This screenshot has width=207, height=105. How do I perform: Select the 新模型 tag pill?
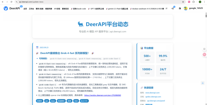click(39, 101)
